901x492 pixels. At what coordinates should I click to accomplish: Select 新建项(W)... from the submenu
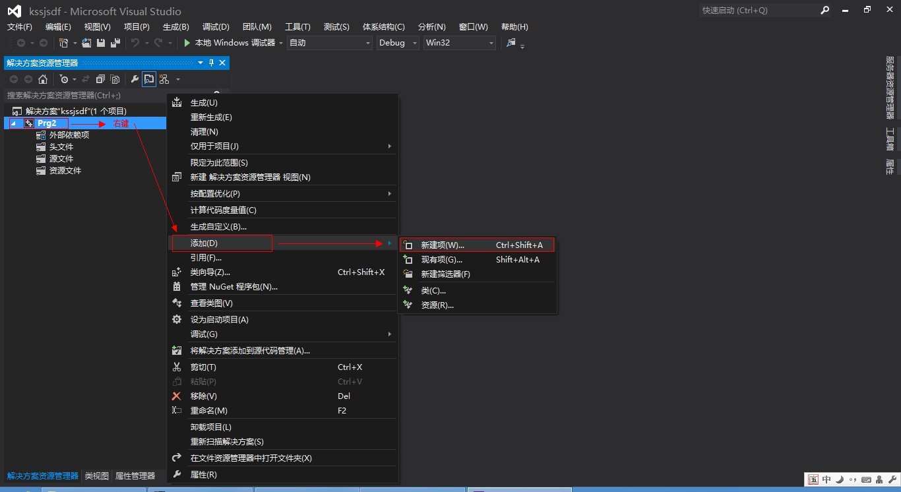478,245
